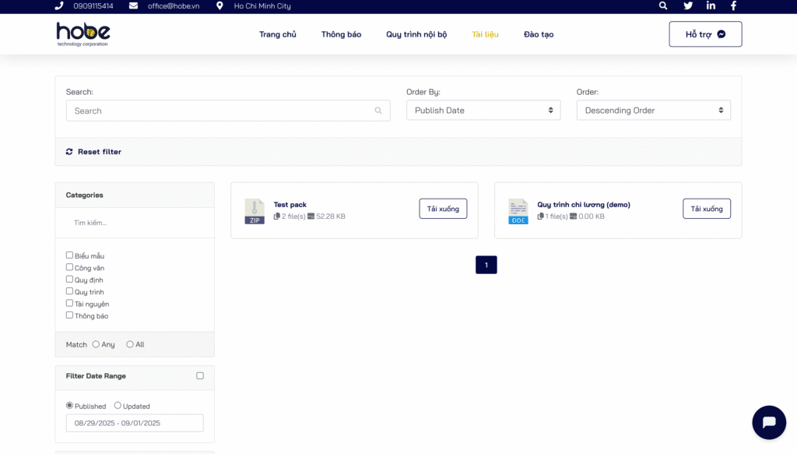Screen dimensions: 797x454
Task: Click the Ho Chi Minh City text
Action: tap(262, 6)
